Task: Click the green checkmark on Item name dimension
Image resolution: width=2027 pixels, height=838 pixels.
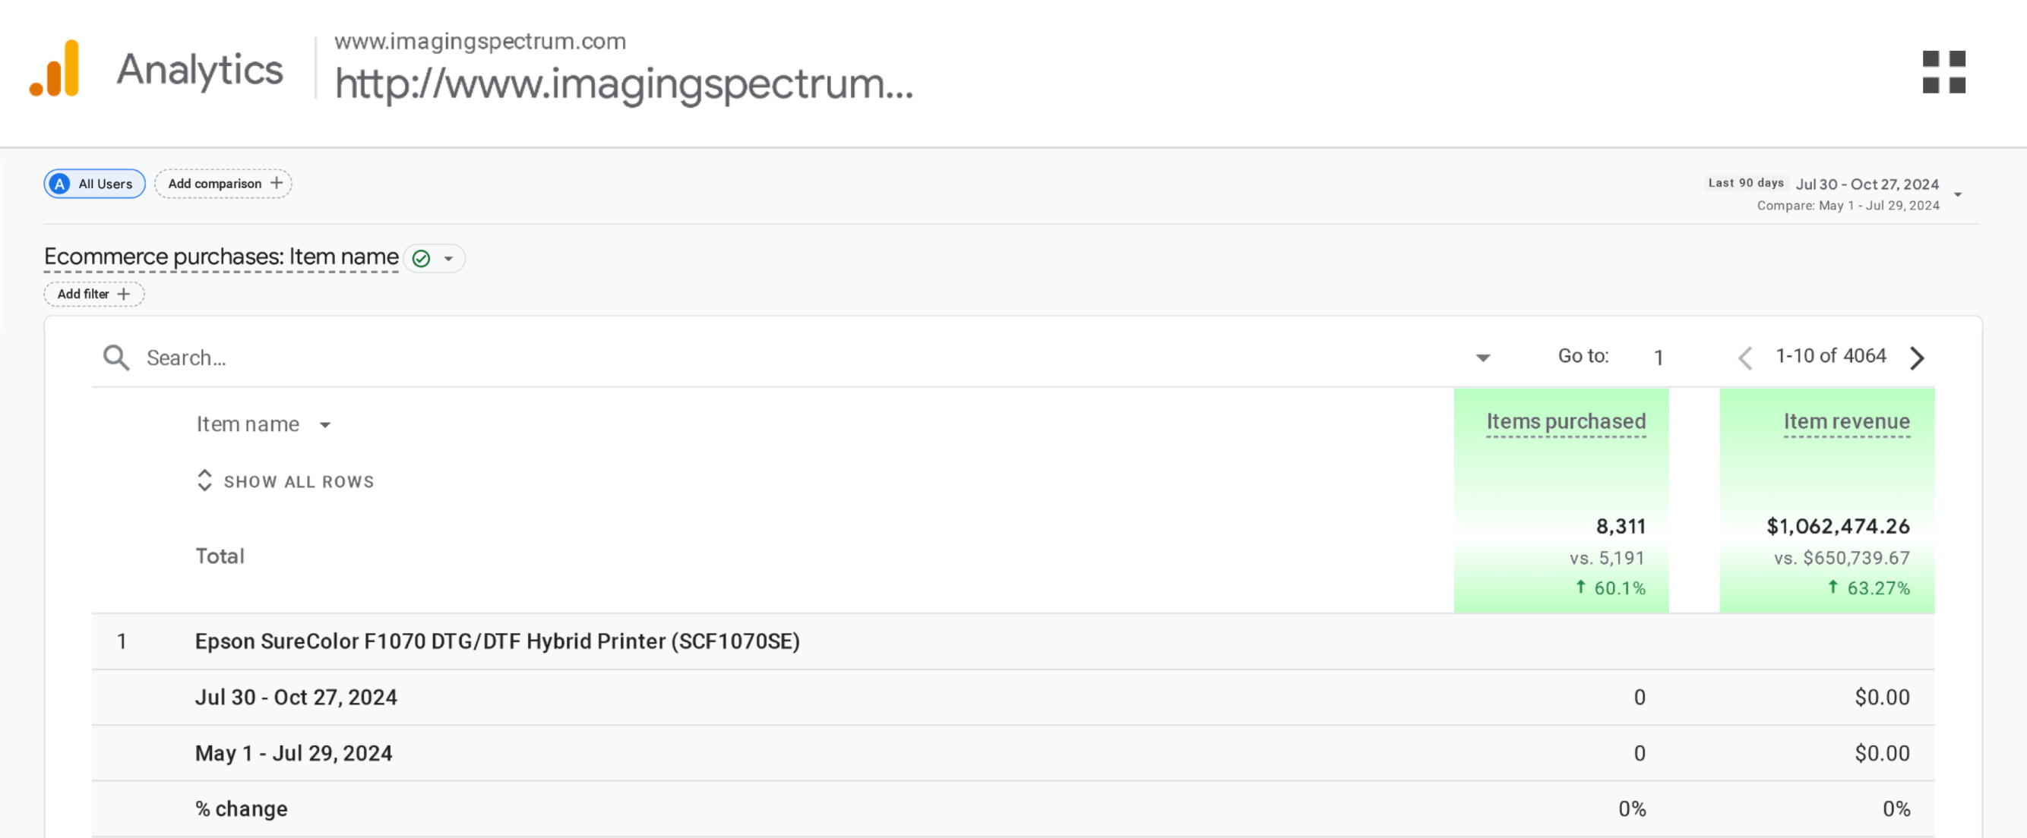Action: tap(421, 258)
